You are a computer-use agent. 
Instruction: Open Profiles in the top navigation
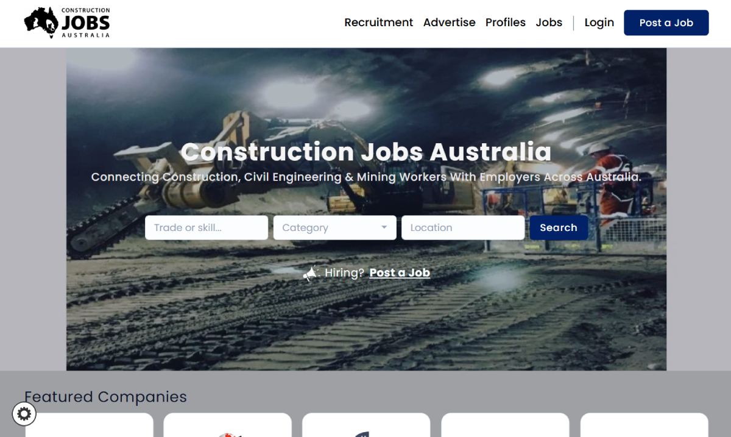tap(506, 23)
